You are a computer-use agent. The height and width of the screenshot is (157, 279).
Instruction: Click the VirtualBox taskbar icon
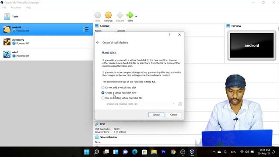pos(192,152)
